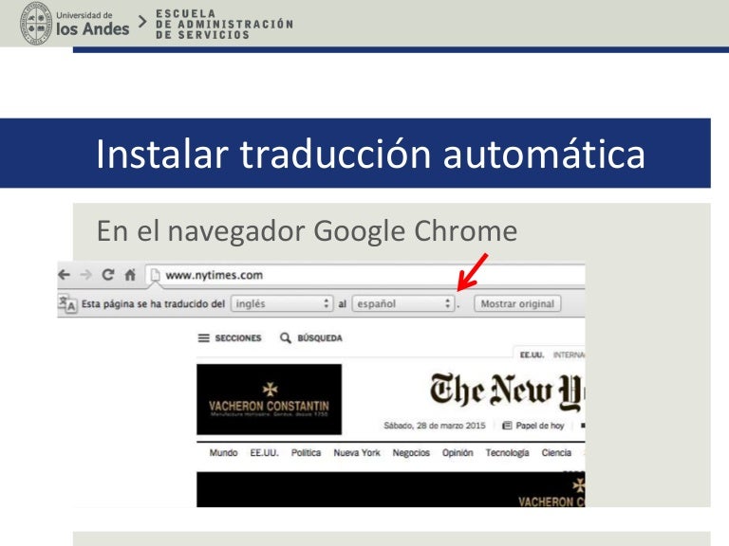Open the EE.UU. section in navigation bar
Screen dimensions: 729x546
(264, 453)
